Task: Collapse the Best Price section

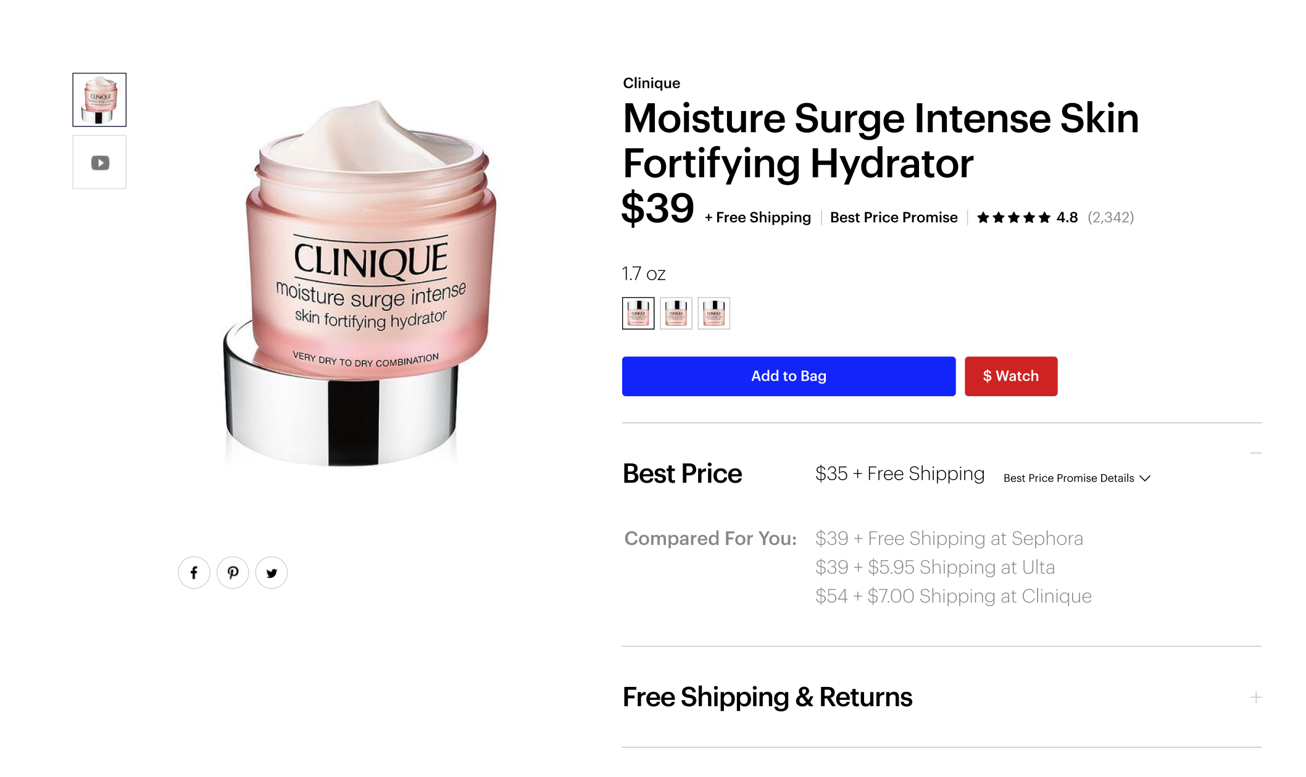Action: tap(1255, 453)
